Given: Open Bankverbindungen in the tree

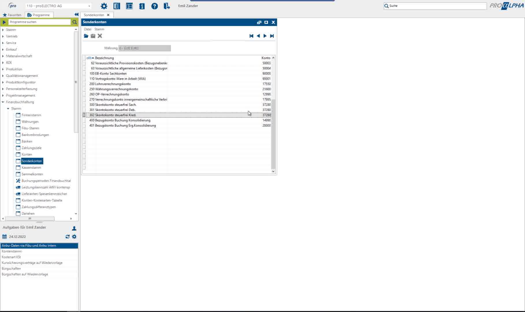Looking at the screenshot, I should (35, 135).
